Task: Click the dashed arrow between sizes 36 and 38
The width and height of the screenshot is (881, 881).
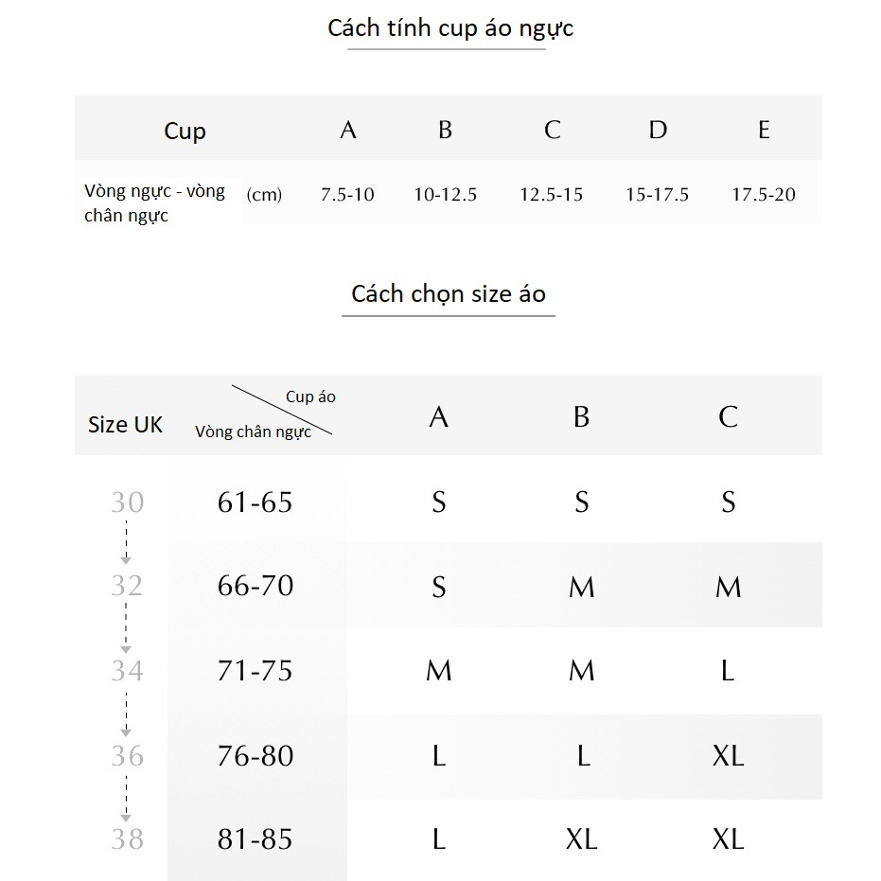Action: [126, 796]
